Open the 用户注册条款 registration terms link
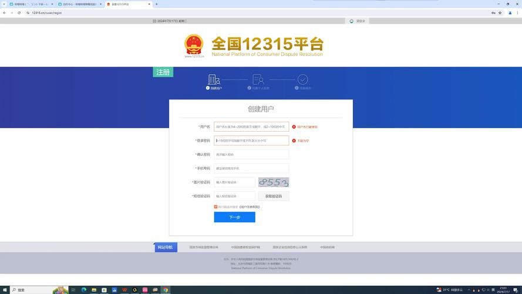 (x=250, y=207)
